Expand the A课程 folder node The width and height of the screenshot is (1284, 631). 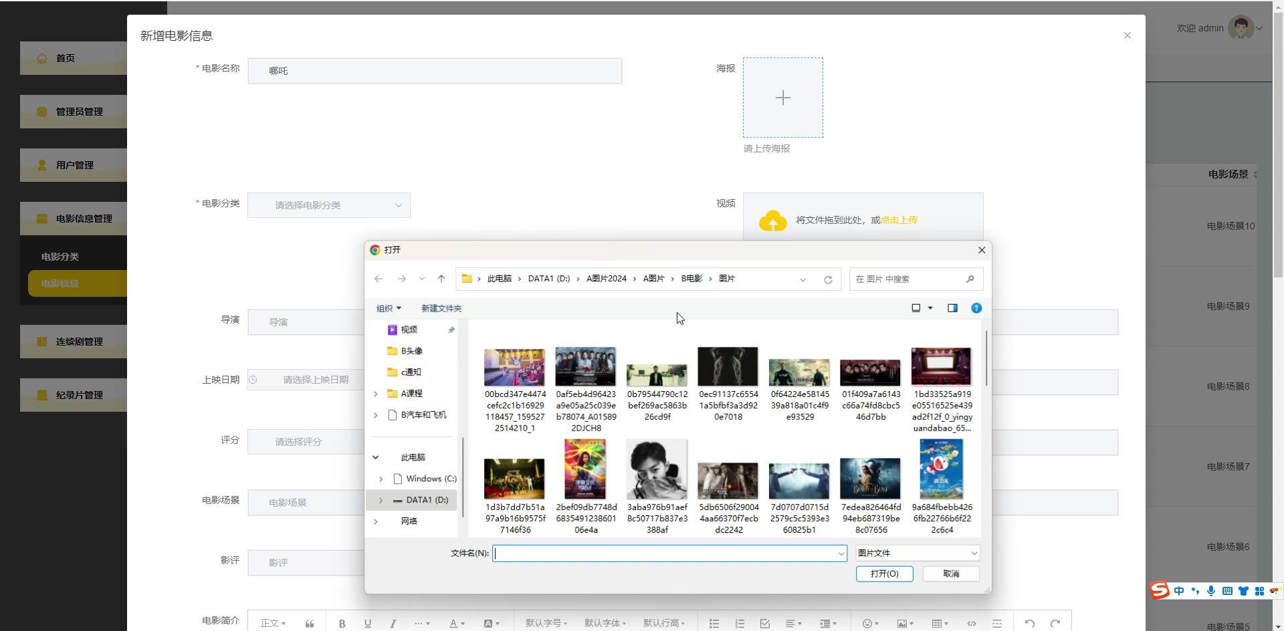coord(376,394)
